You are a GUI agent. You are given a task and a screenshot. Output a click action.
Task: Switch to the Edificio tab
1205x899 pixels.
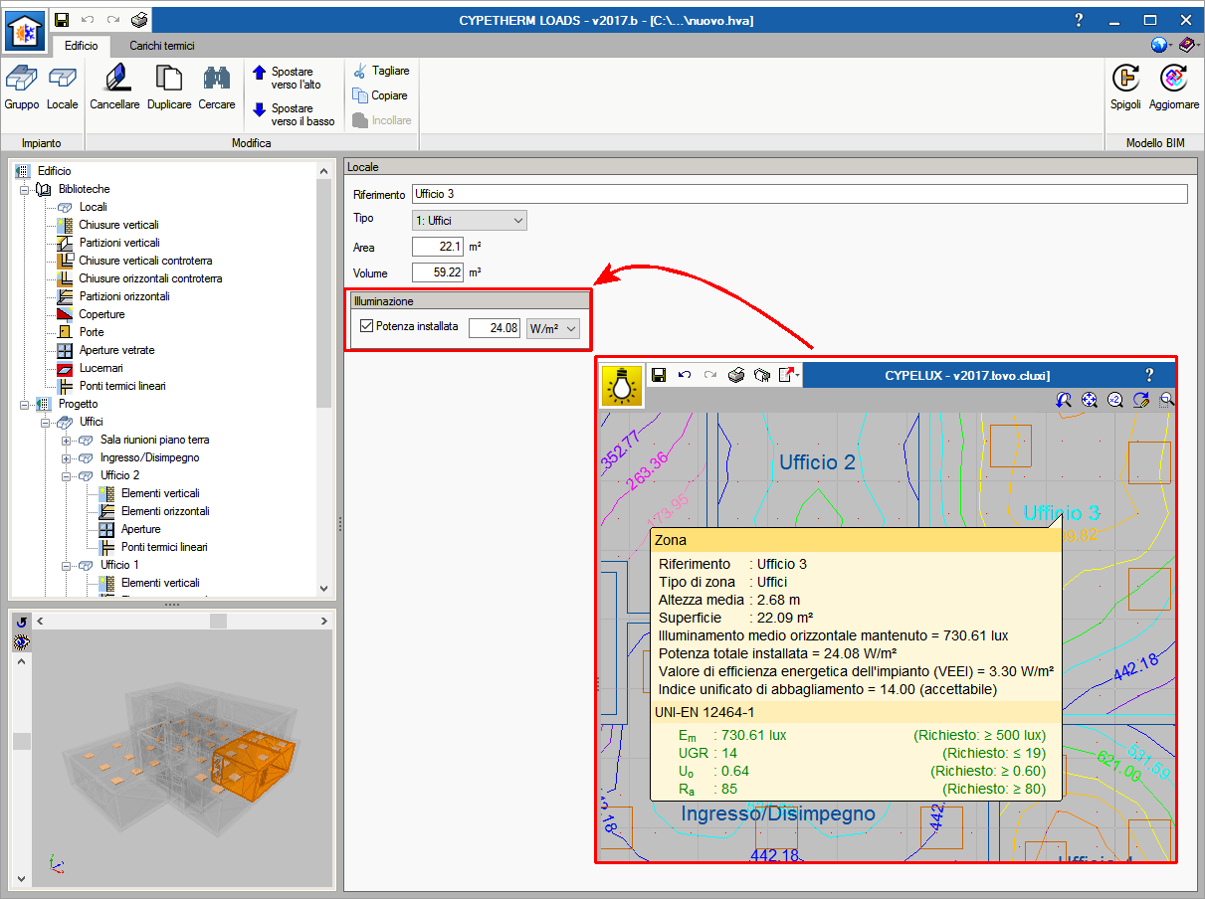(x=82, y=46)
